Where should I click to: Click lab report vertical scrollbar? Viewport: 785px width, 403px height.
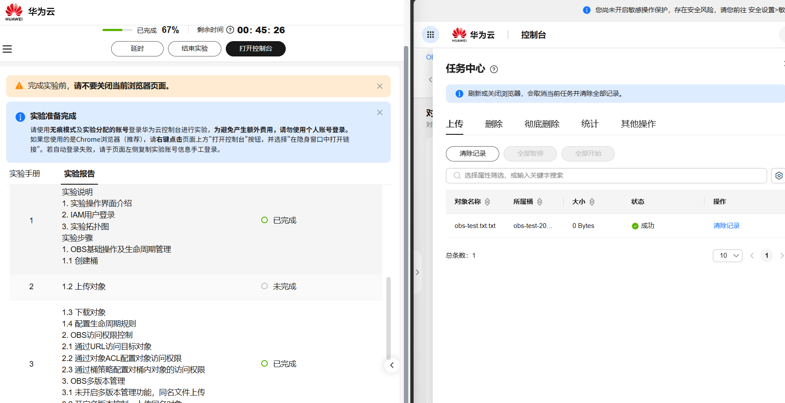point(388,318)
